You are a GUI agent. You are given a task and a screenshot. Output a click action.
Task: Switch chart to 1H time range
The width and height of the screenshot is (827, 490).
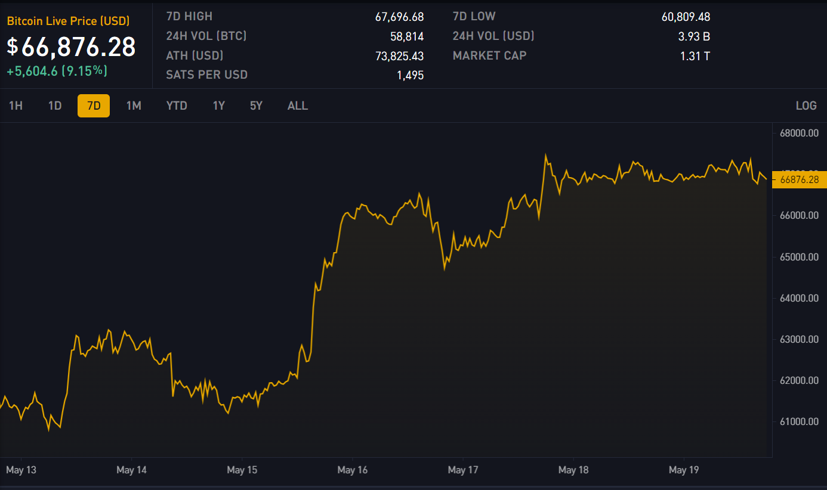tap(16, 106)
